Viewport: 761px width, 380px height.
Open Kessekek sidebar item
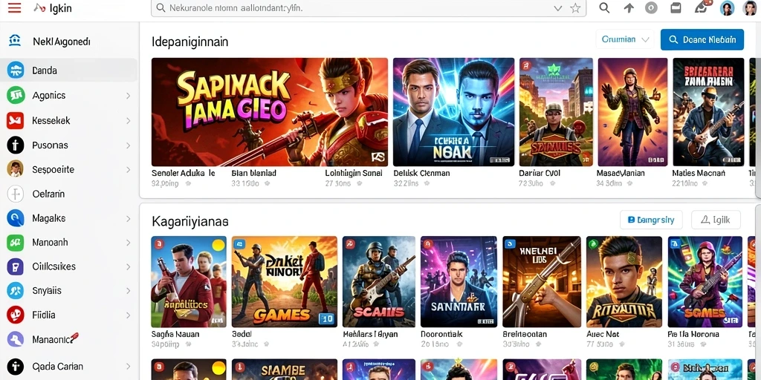coord(69,120)
